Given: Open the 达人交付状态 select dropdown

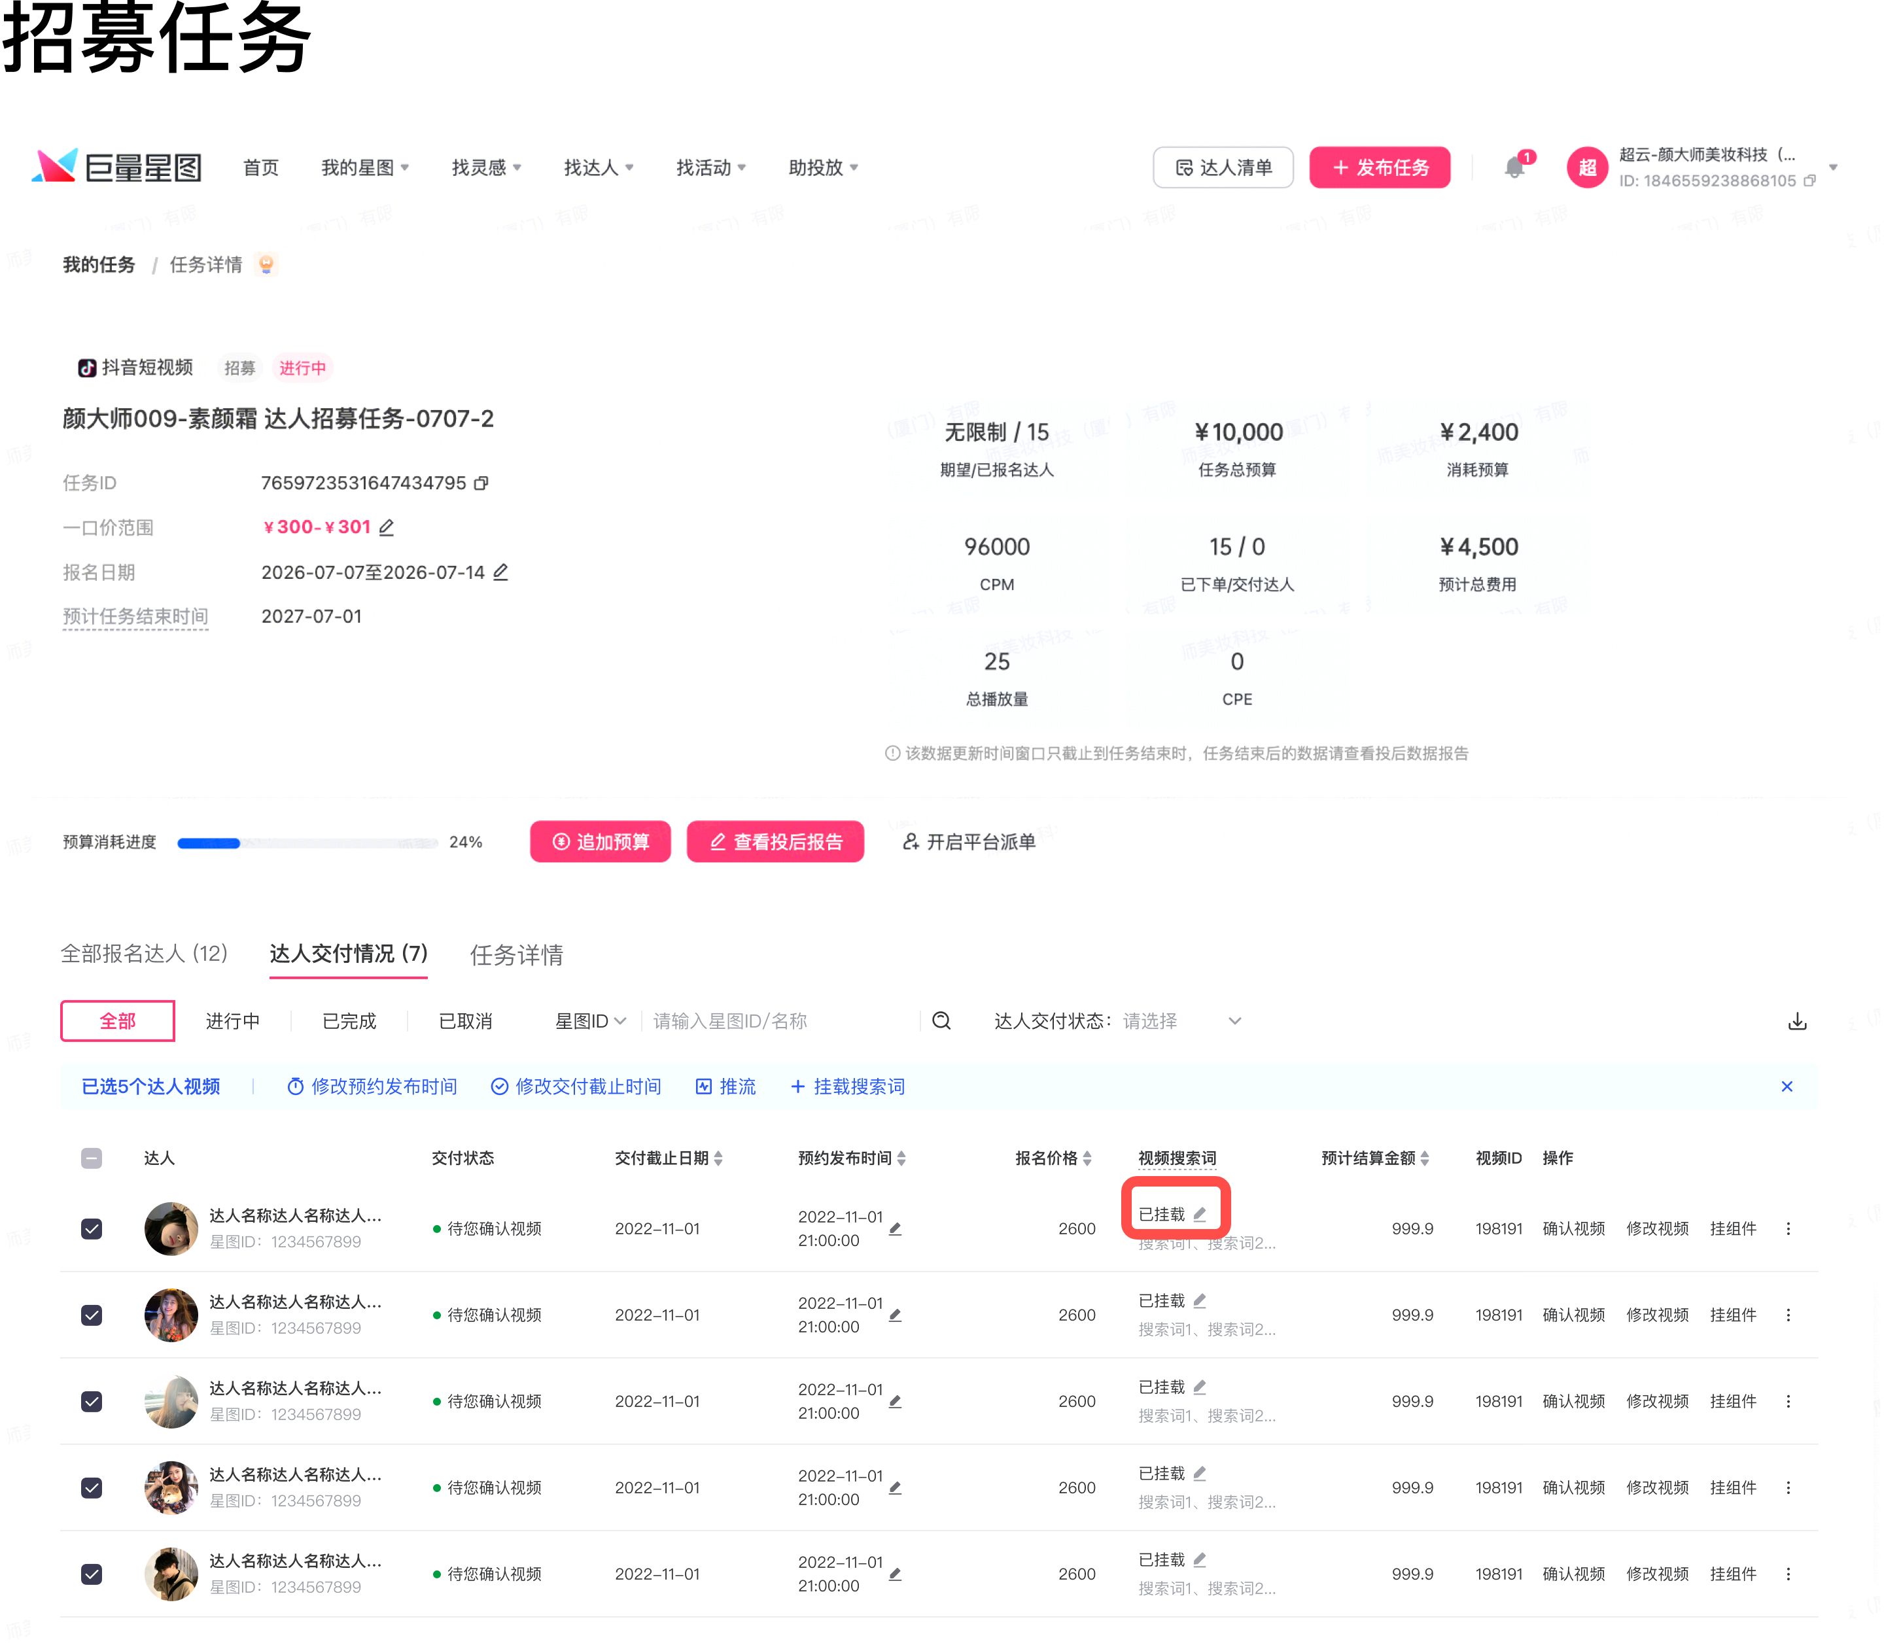Looking at the screenshot, I should pos(1182,1020).
